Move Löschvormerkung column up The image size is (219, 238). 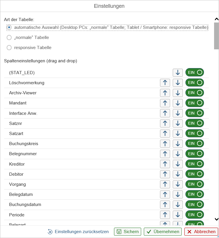(165, 83)
